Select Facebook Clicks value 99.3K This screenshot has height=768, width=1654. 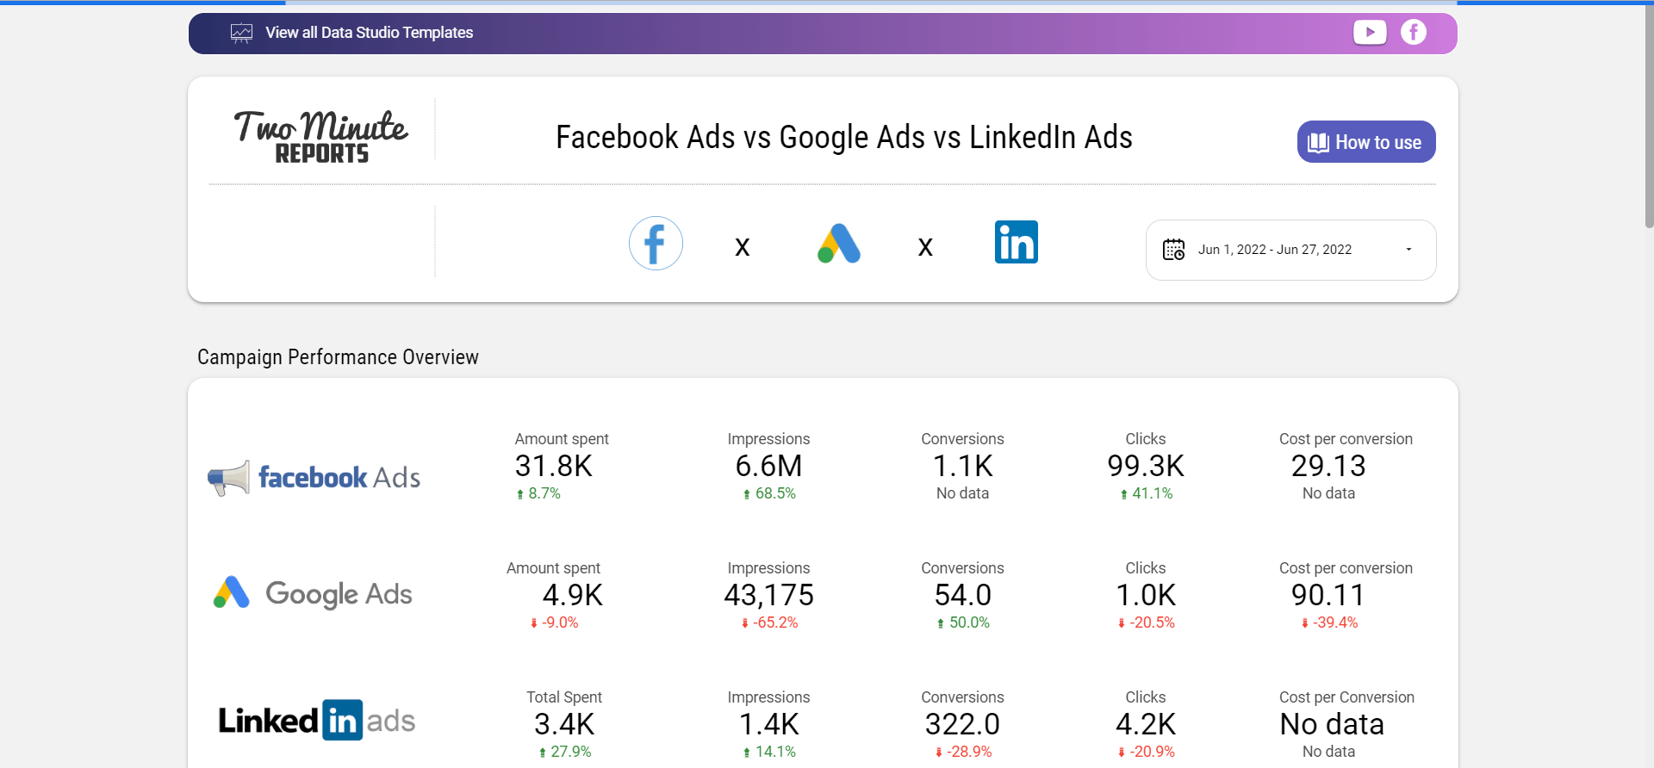1146,466
